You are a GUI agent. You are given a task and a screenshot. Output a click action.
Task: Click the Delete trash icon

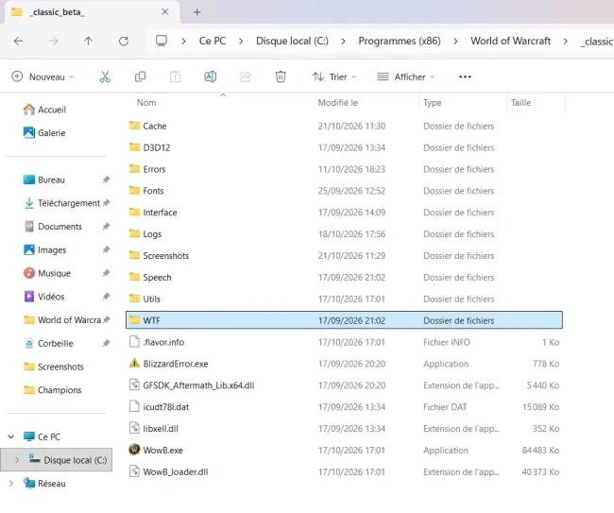pos(281,77)
